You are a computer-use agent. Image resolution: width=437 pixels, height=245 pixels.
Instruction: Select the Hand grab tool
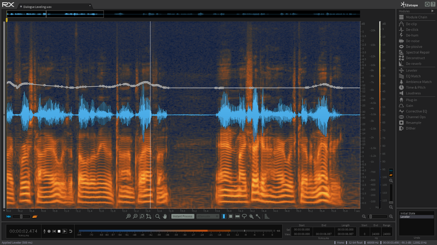point(164,216)
